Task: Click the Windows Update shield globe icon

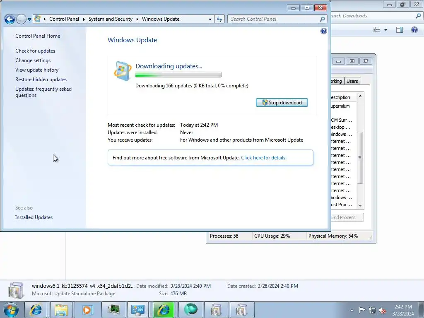Action: tap(123, 71)
